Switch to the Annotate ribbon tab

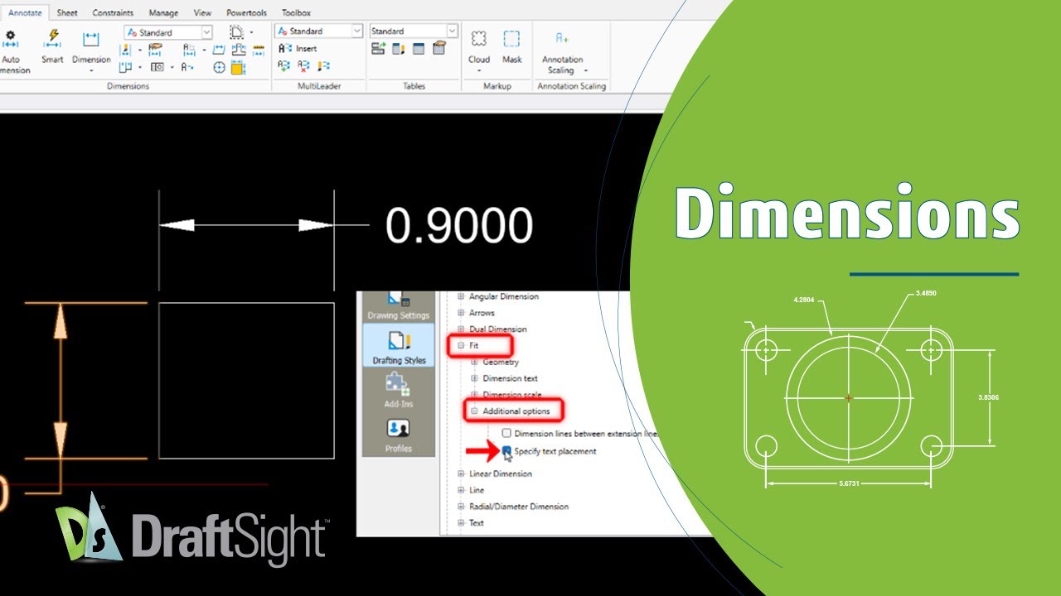(x=25, y=13)
